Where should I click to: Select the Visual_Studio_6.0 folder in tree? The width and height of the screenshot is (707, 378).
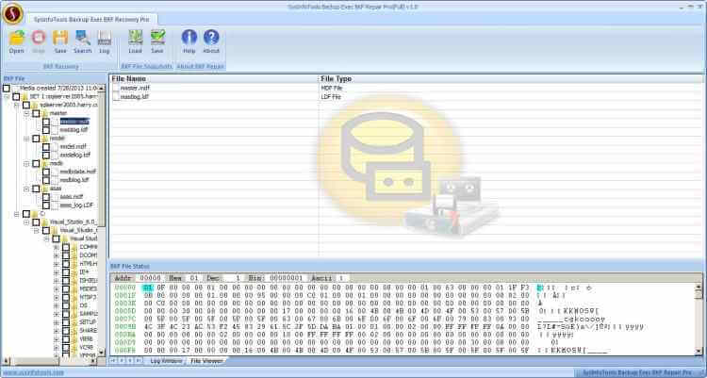[73, 222]
